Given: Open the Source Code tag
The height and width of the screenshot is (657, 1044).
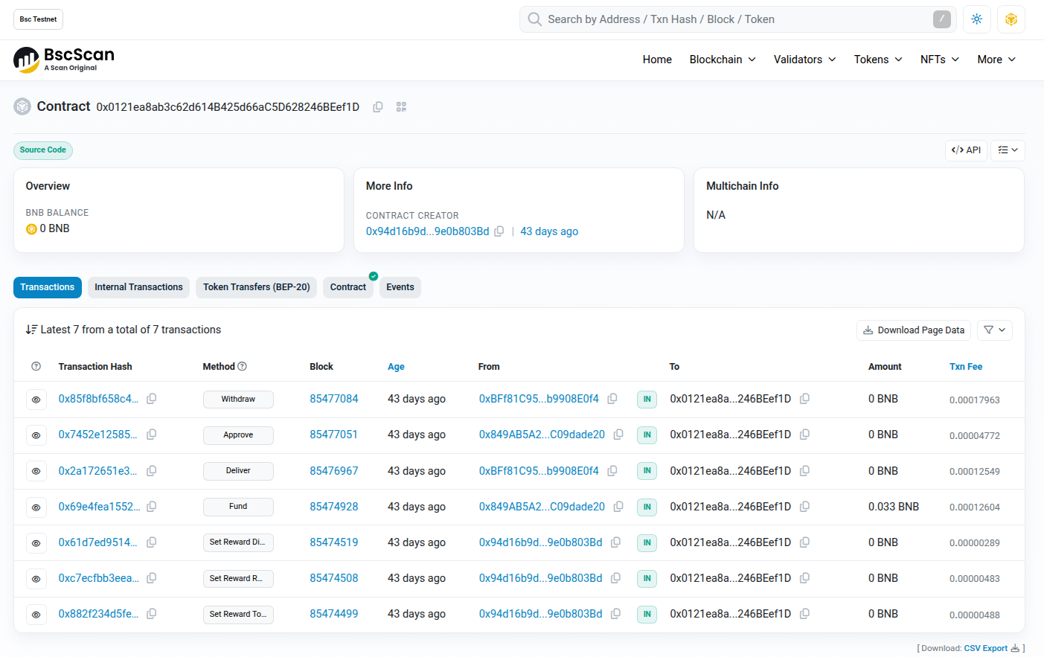Looking at the screenshot, I should tap(43, 150).
